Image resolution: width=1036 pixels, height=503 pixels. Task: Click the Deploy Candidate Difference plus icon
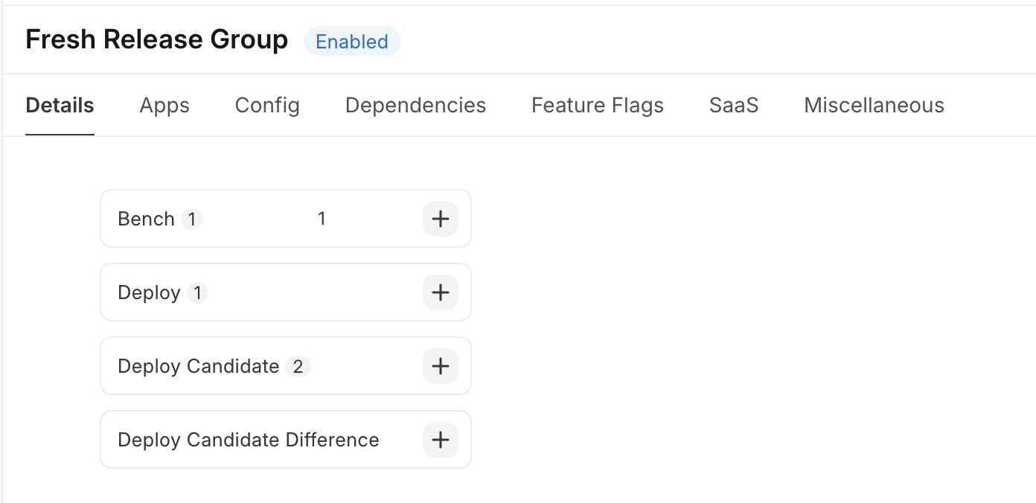click(x=441, y=440)
